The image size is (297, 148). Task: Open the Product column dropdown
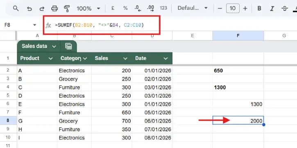[50, 58]
